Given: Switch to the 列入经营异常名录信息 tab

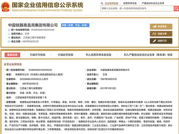Looking at the screenshot, I should tap(98, 55).
